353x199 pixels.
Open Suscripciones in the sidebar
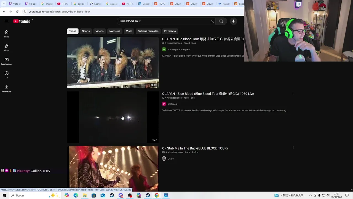pos(7,61)
